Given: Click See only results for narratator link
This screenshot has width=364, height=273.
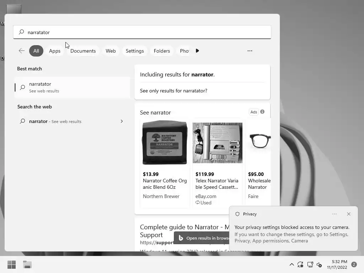Looking at the screenshot, I should pos(173,91).
